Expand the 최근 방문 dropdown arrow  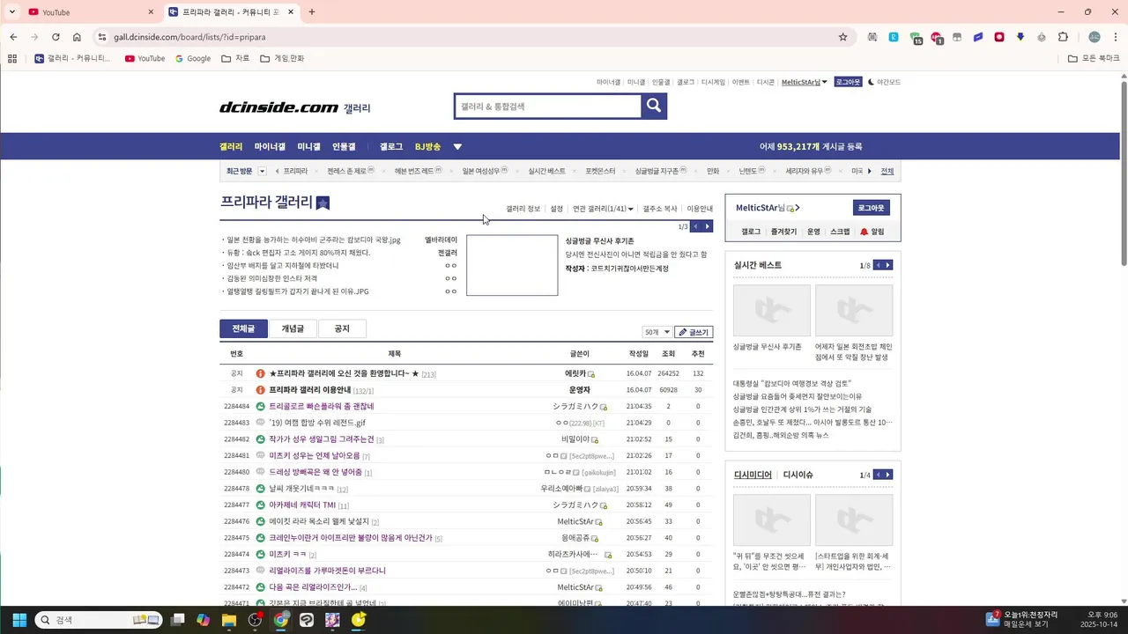coord(262,171)
